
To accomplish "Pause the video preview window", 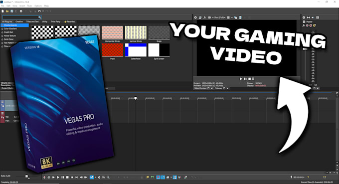I will tap(245, 79).
